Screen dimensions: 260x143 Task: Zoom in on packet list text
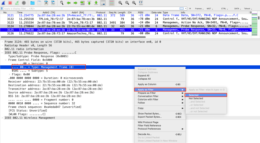coord(120,3)
